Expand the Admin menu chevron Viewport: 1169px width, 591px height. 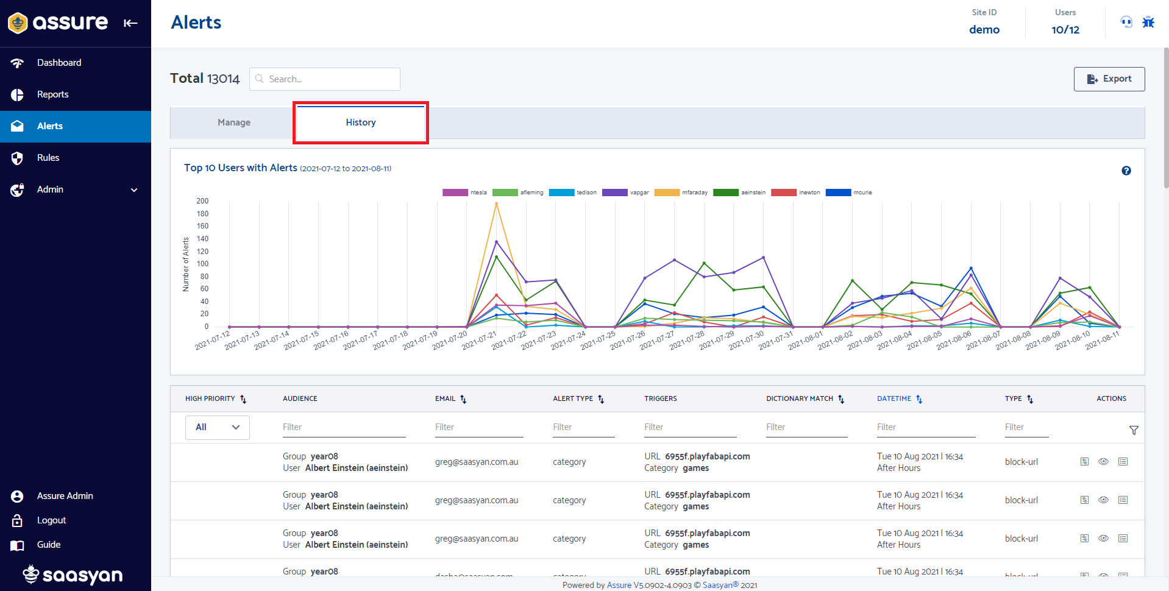click(x=134, y=190)
